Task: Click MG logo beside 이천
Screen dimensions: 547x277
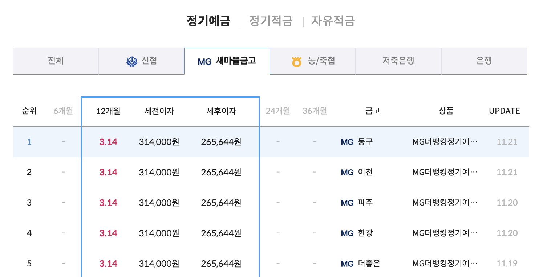Action: pos(347,173)
